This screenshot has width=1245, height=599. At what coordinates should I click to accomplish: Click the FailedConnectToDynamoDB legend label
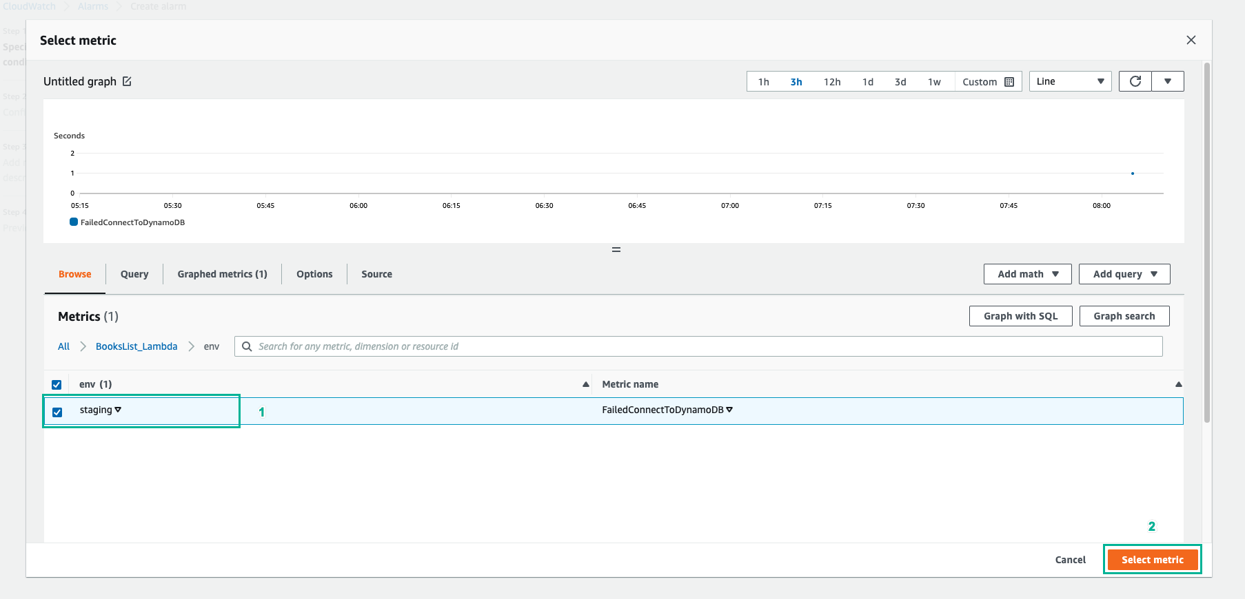(132, 222)
